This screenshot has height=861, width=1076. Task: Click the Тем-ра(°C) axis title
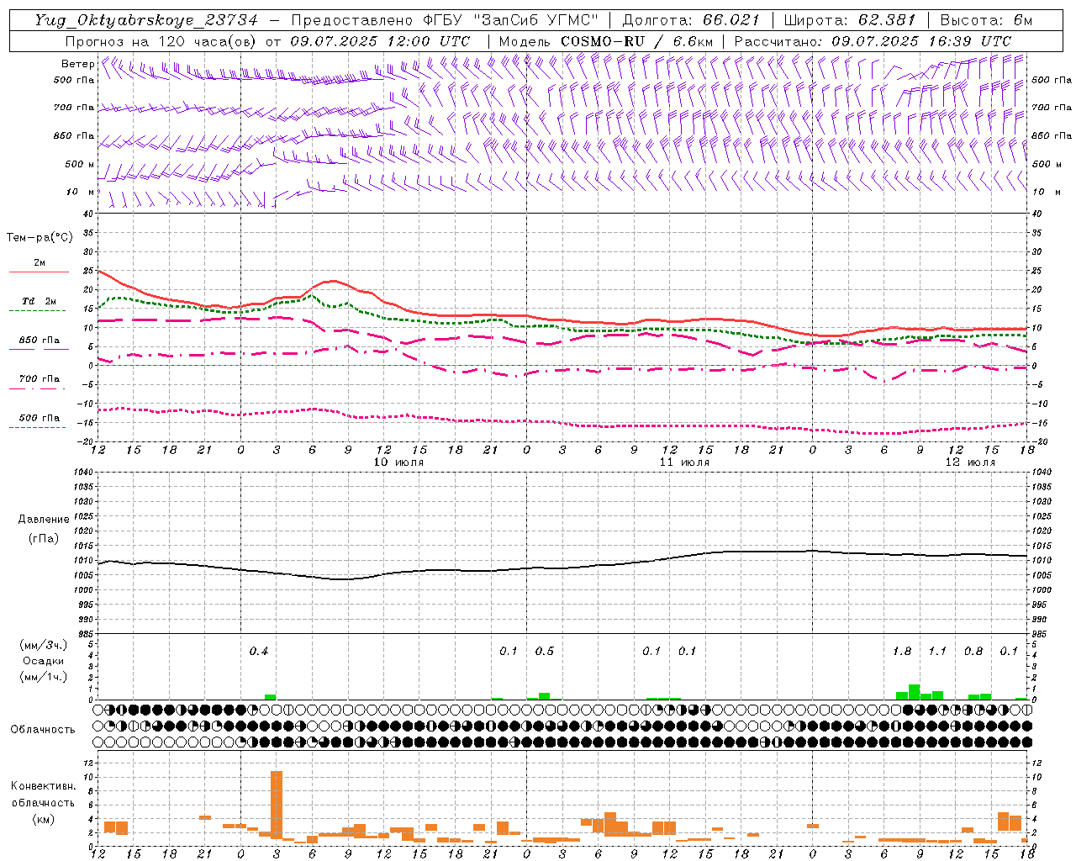(40, 238)
